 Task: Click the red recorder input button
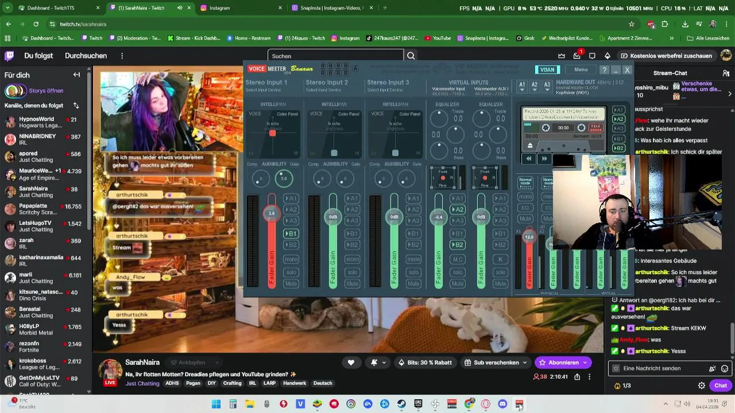[596, 127]
